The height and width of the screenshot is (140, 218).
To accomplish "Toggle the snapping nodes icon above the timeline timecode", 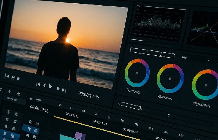I will point(39,100).
